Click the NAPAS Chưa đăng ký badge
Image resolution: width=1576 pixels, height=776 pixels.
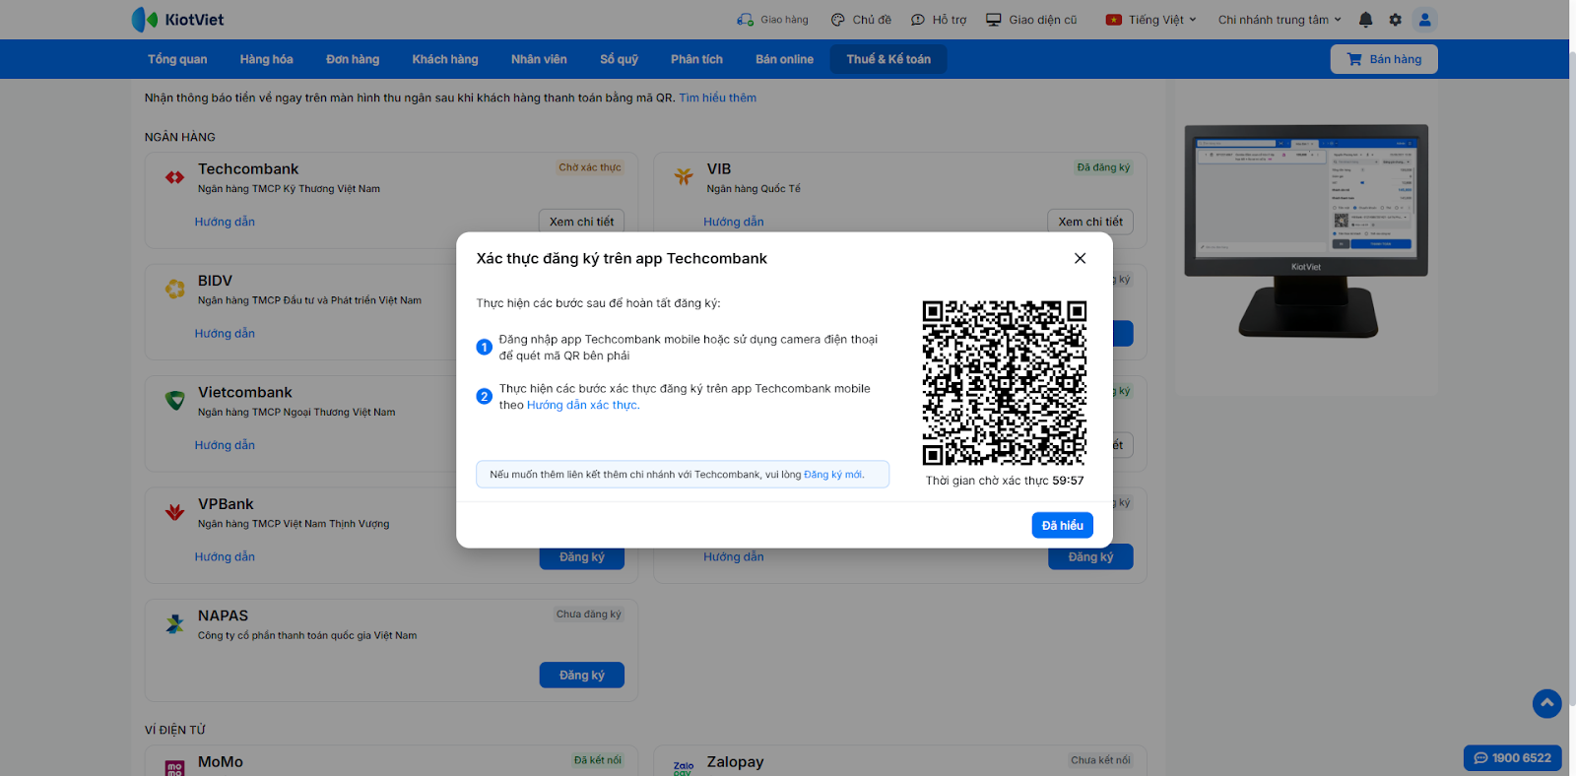pos(589,614)
